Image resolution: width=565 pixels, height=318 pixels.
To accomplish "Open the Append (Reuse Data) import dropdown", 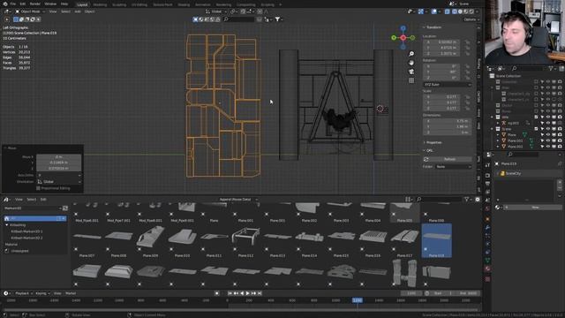I will pos(237,200).
